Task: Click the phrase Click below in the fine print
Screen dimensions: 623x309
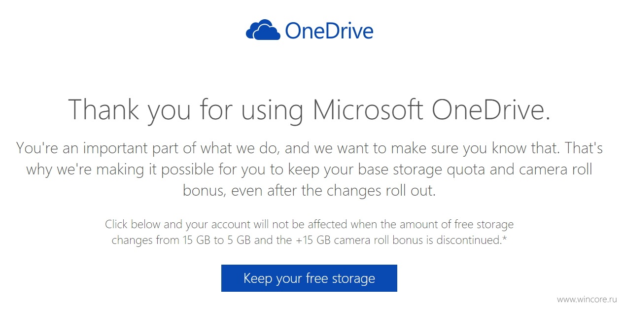Action: click(133, 225)
